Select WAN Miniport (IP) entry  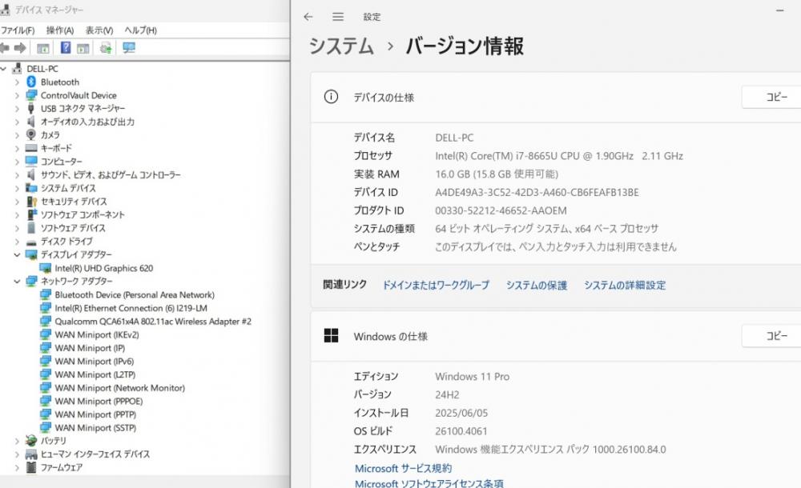coord(90,348)
